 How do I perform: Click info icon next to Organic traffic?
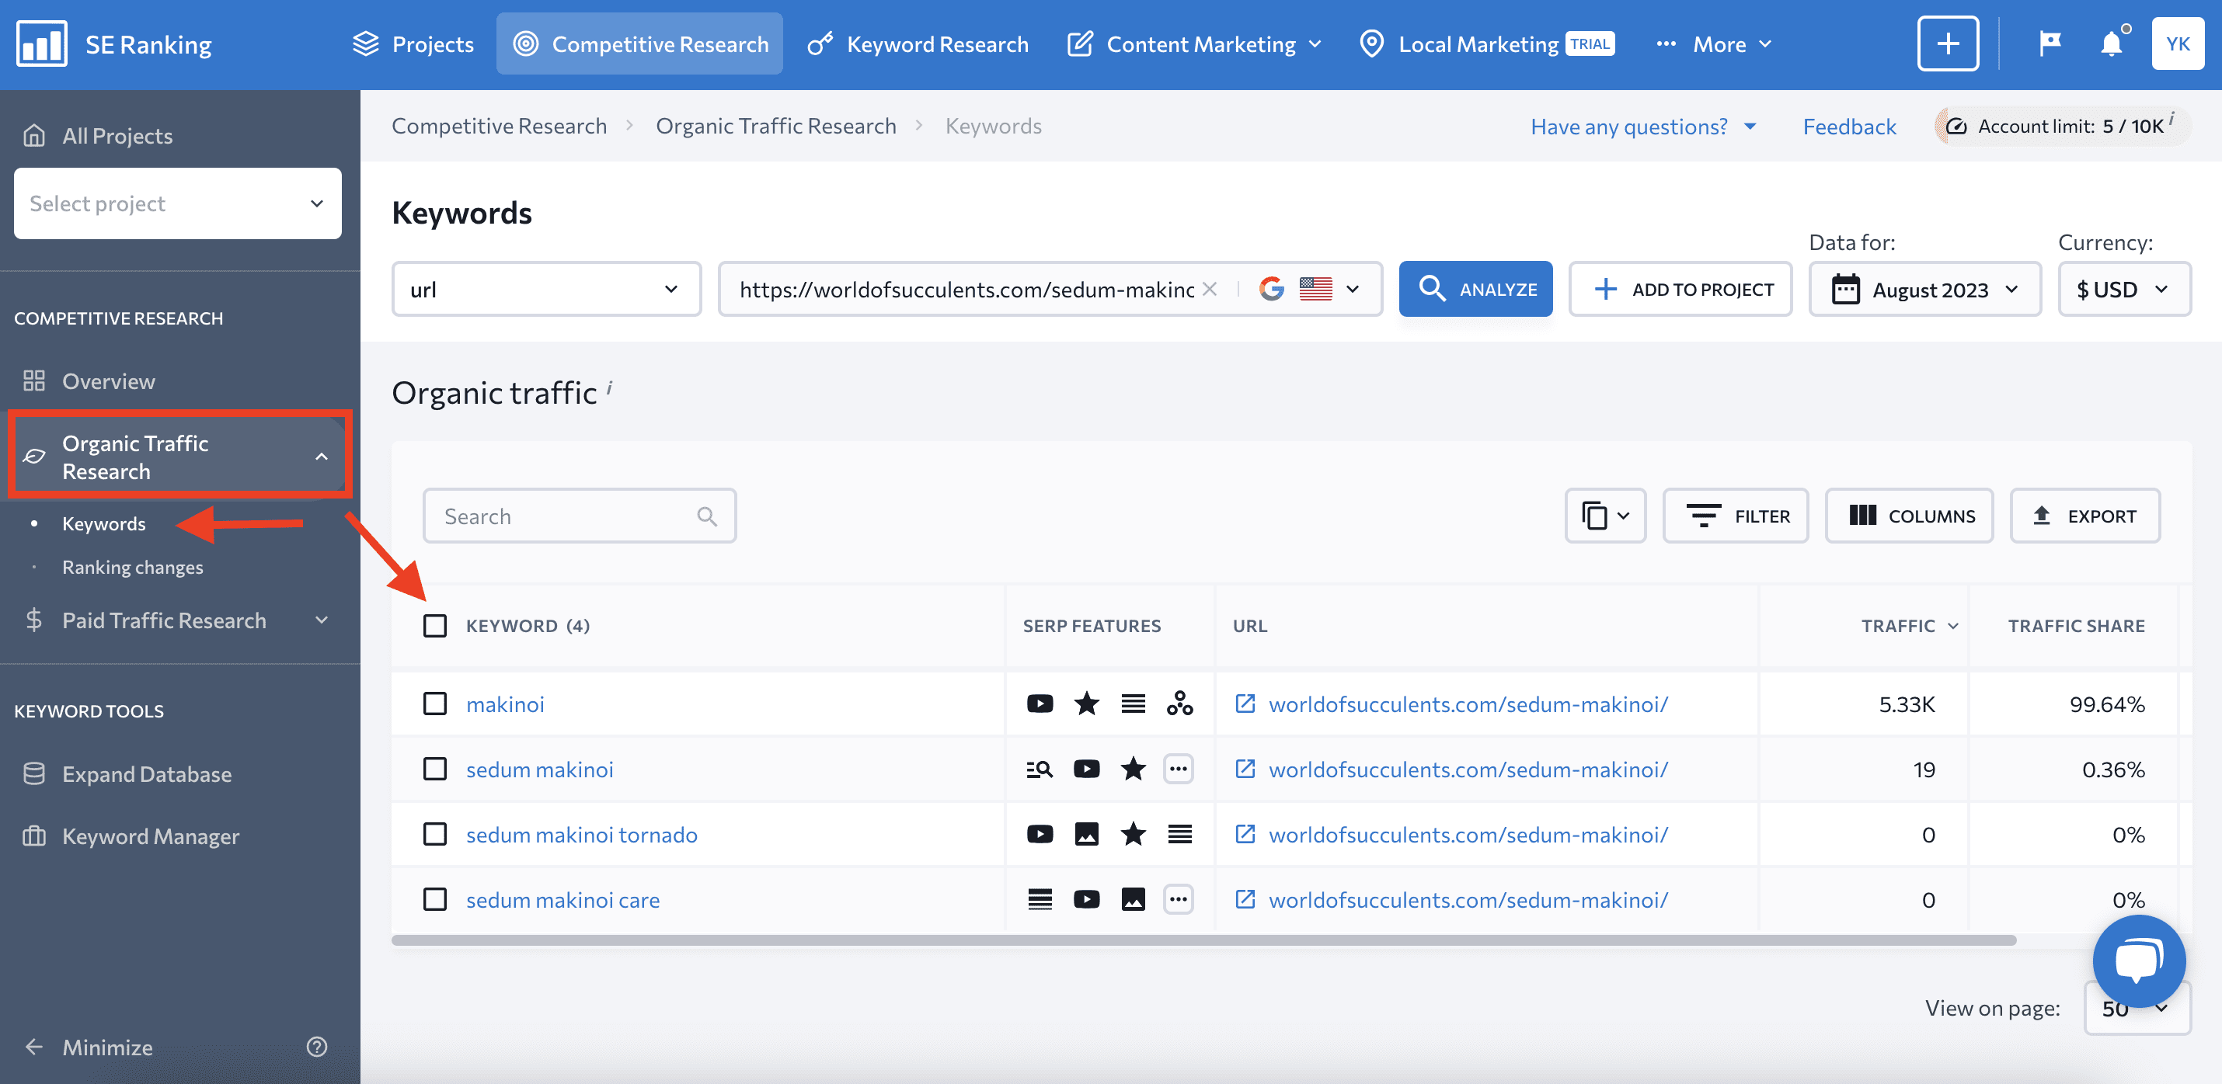[x=609, y=387]
